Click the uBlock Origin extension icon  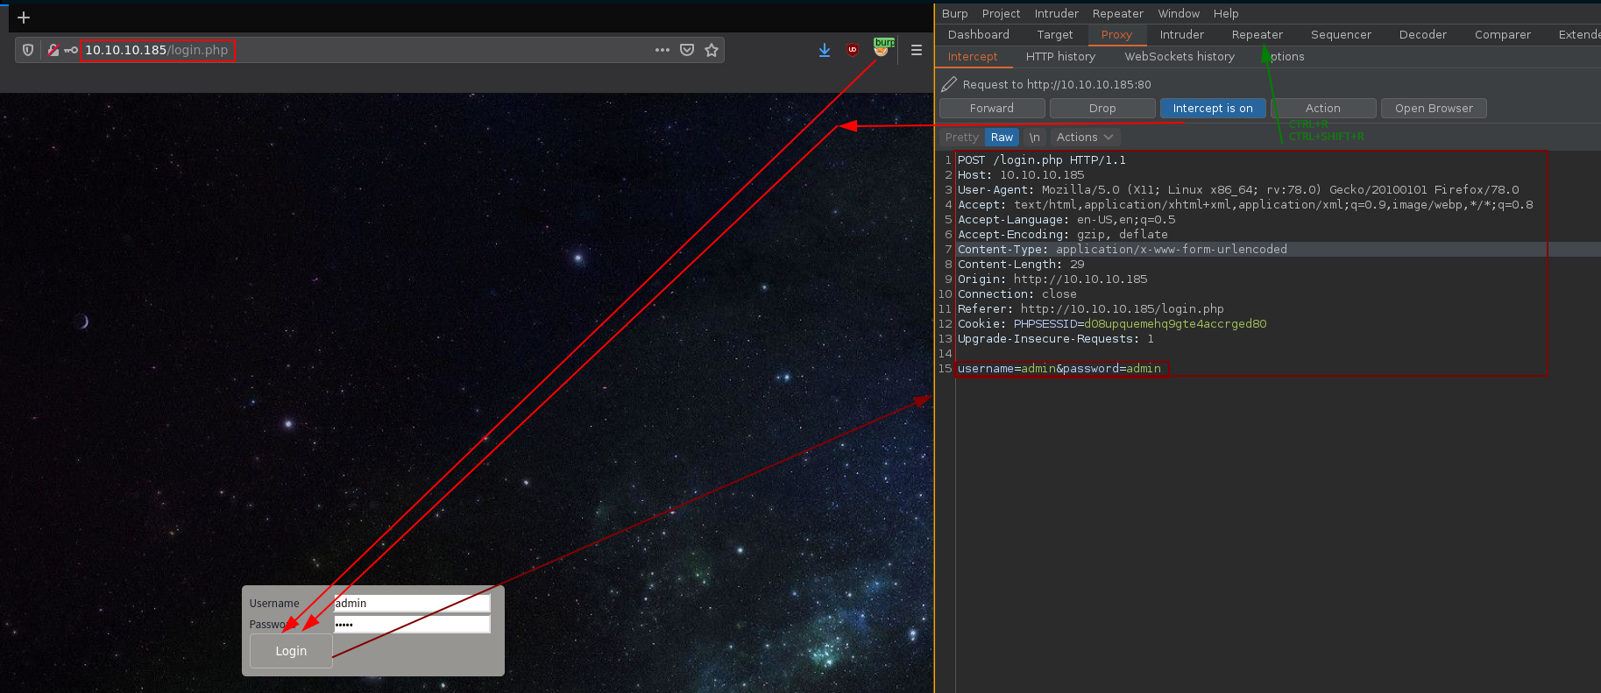pyautogui.click(x=853, y=50)
